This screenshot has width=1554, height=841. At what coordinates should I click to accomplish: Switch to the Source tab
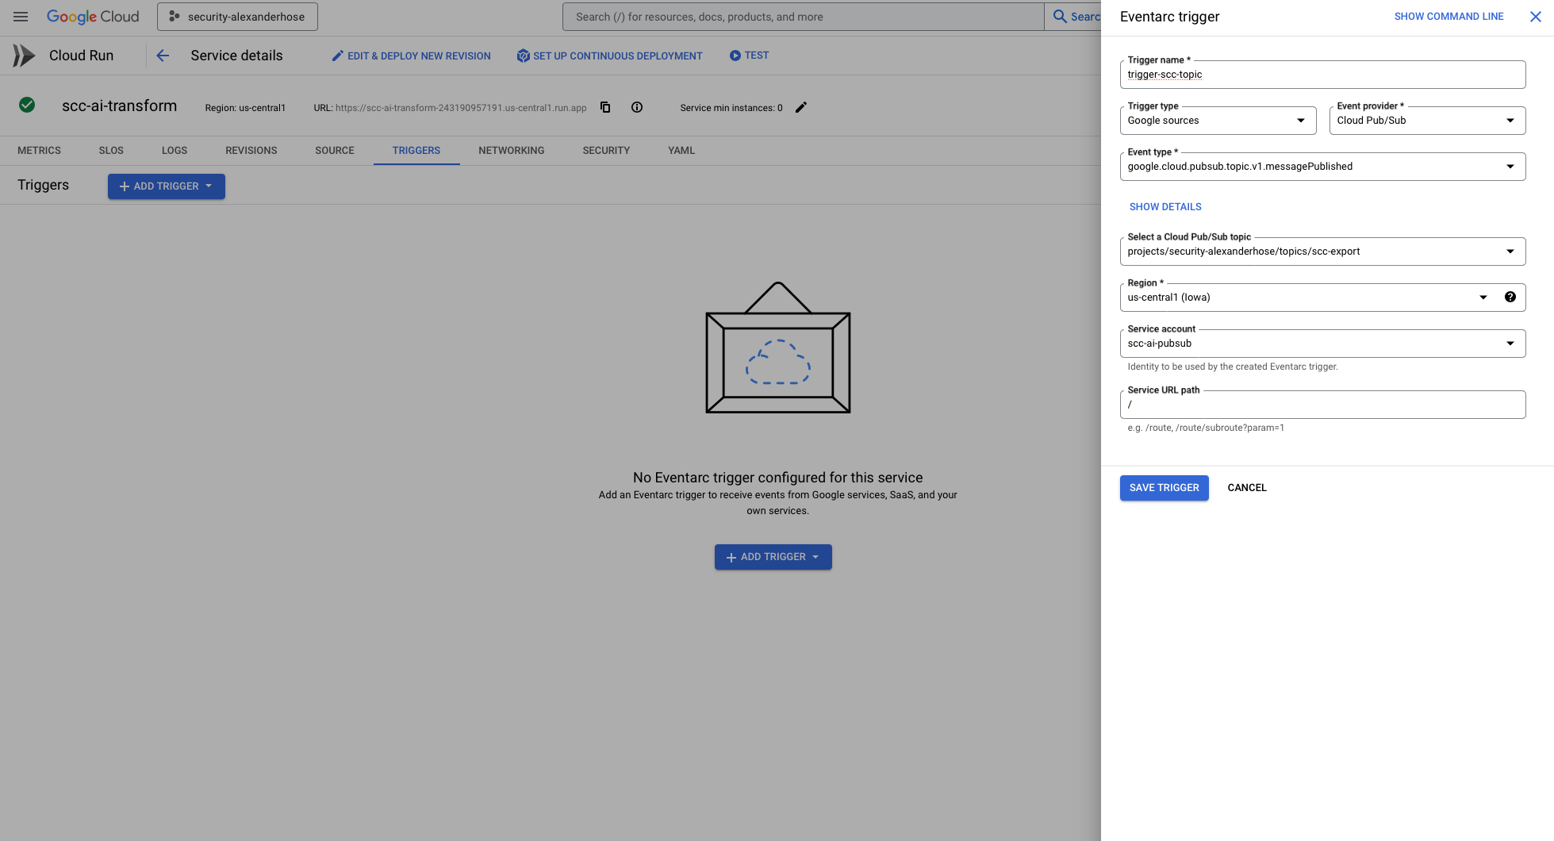[335, 151]
